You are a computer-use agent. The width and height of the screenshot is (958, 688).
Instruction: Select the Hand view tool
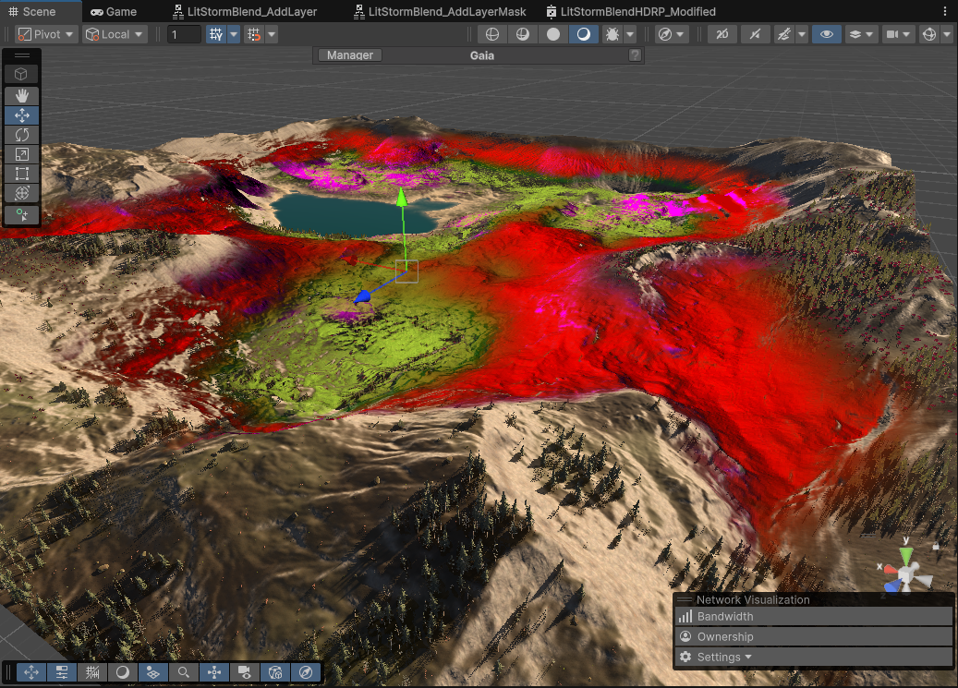coord(22,95)
